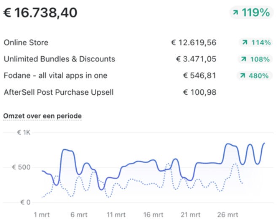Click the Online Store 114% increase badge

tap(255, 42)
